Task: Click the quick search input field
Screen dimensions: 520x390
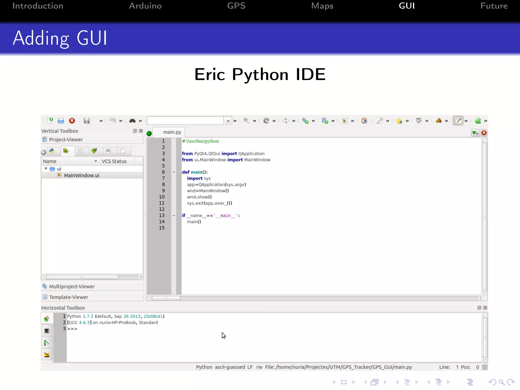Action: [x=185, y=121]
